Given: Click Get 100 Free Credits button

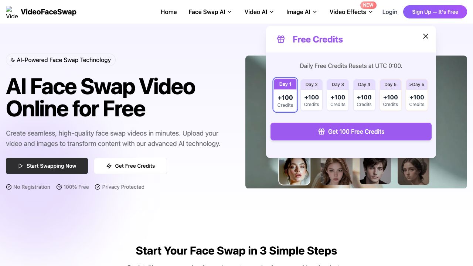Looking at the screenshot, I should tap(351, 132).
